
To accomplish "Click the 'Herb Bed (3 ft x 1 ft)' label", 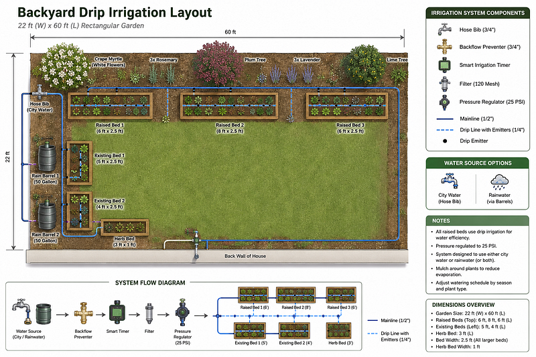I will pos(125,242).
